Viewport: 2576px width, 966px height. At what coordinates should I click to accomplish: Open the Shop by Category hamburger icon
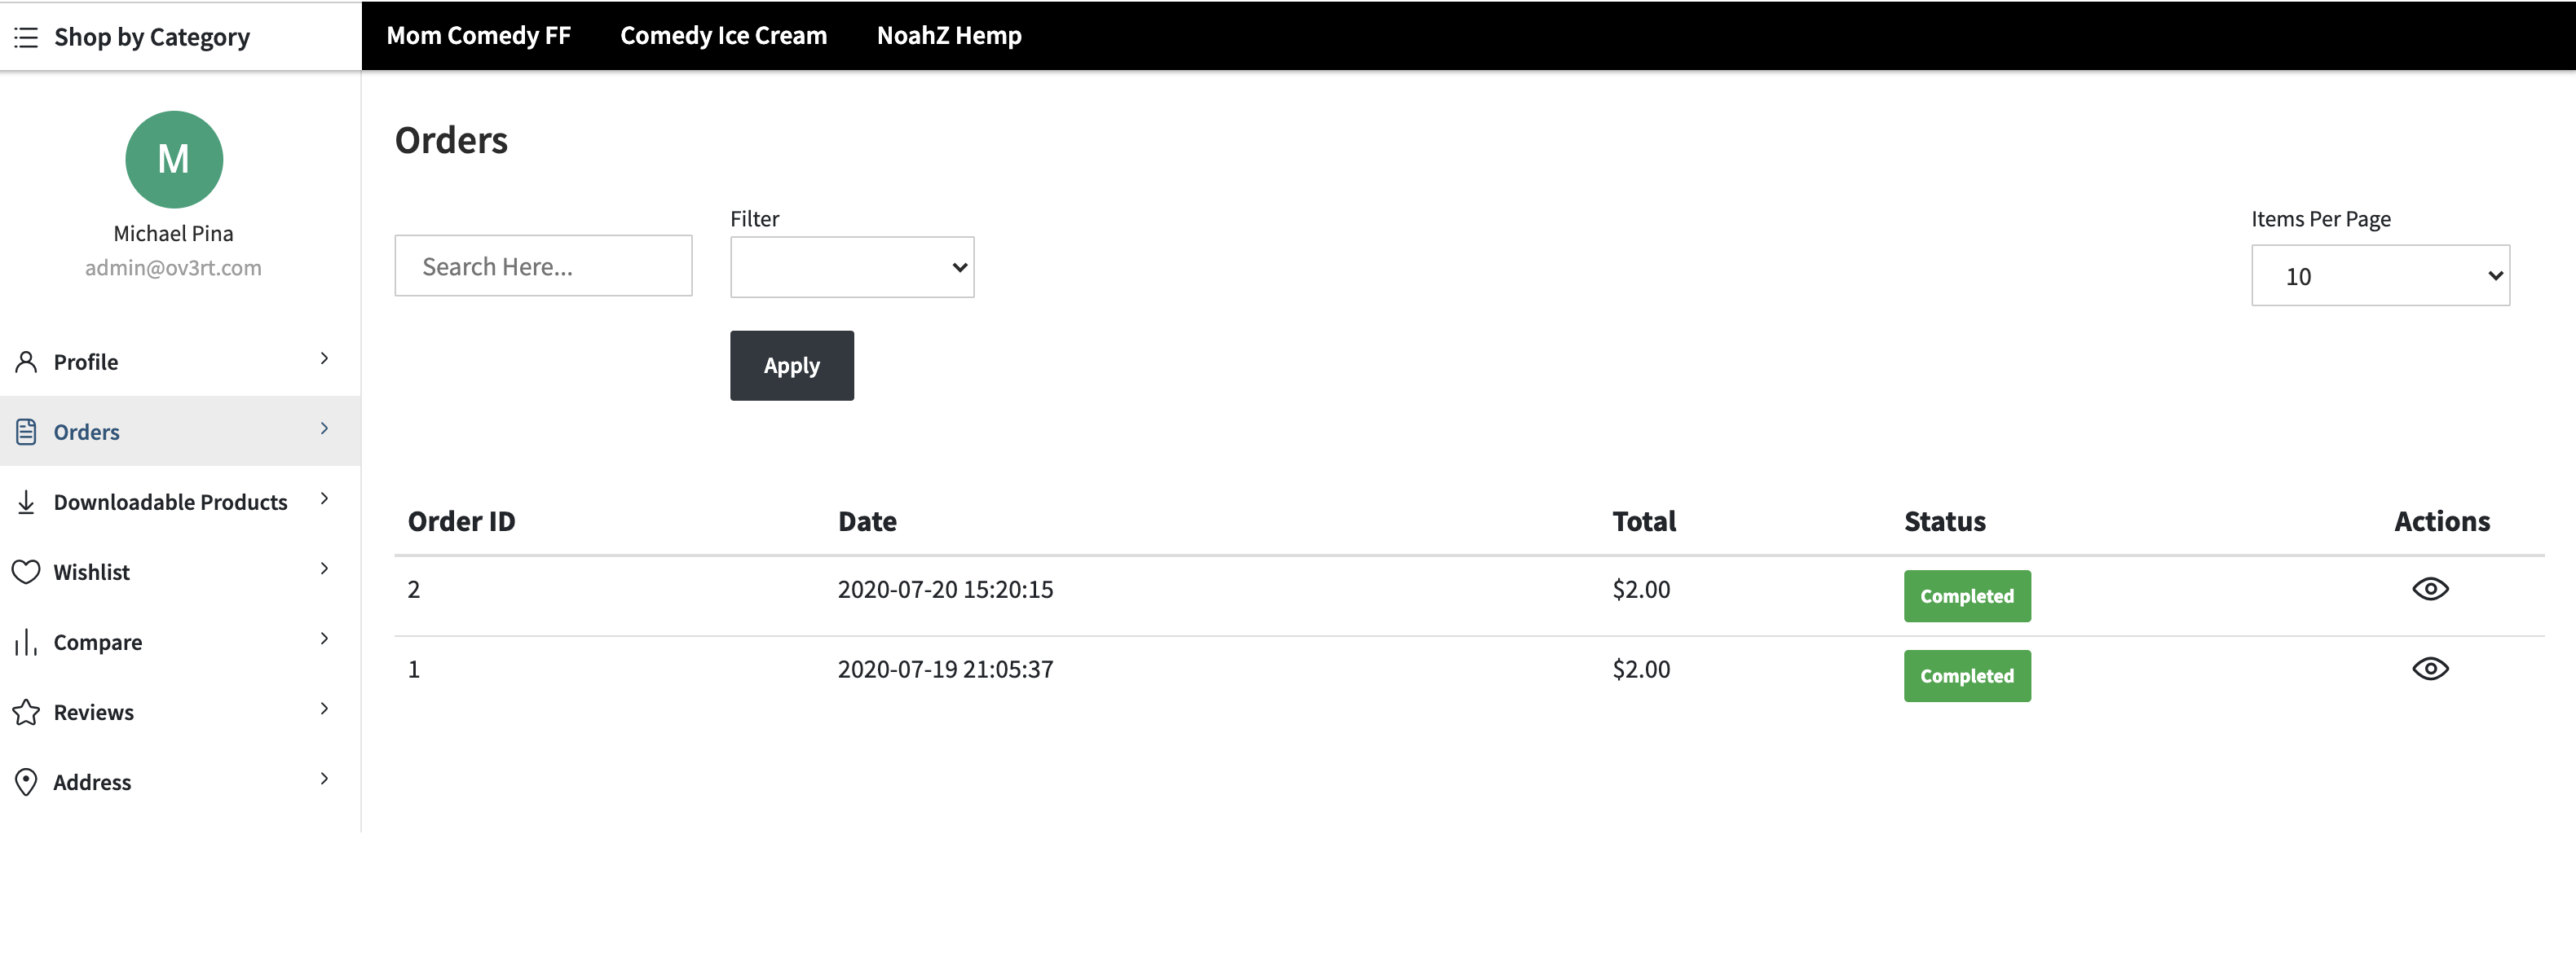click(x=26, y=38)
